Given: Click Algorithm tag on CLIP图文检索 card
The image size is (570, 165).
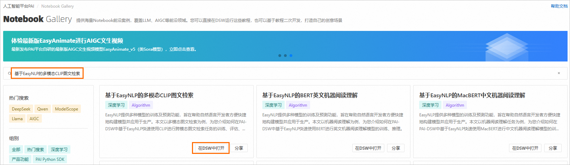Looking at the screenshot, I should point(141,105).
